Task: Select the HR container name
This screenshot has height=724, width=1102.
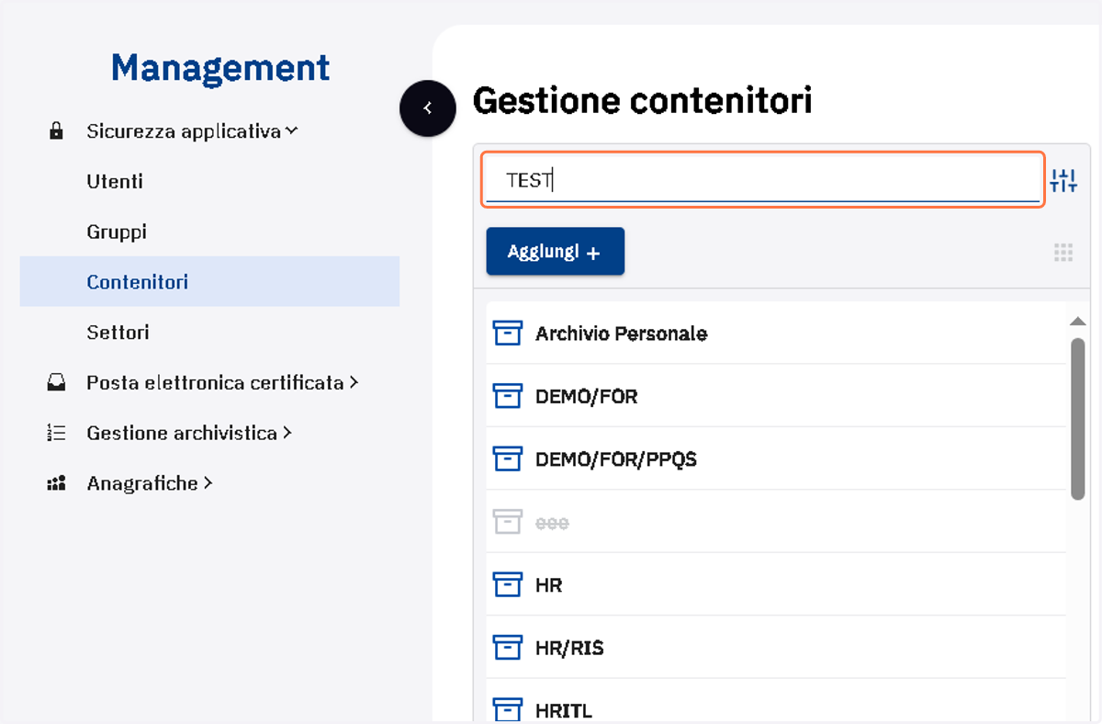Action: (548, 585)
